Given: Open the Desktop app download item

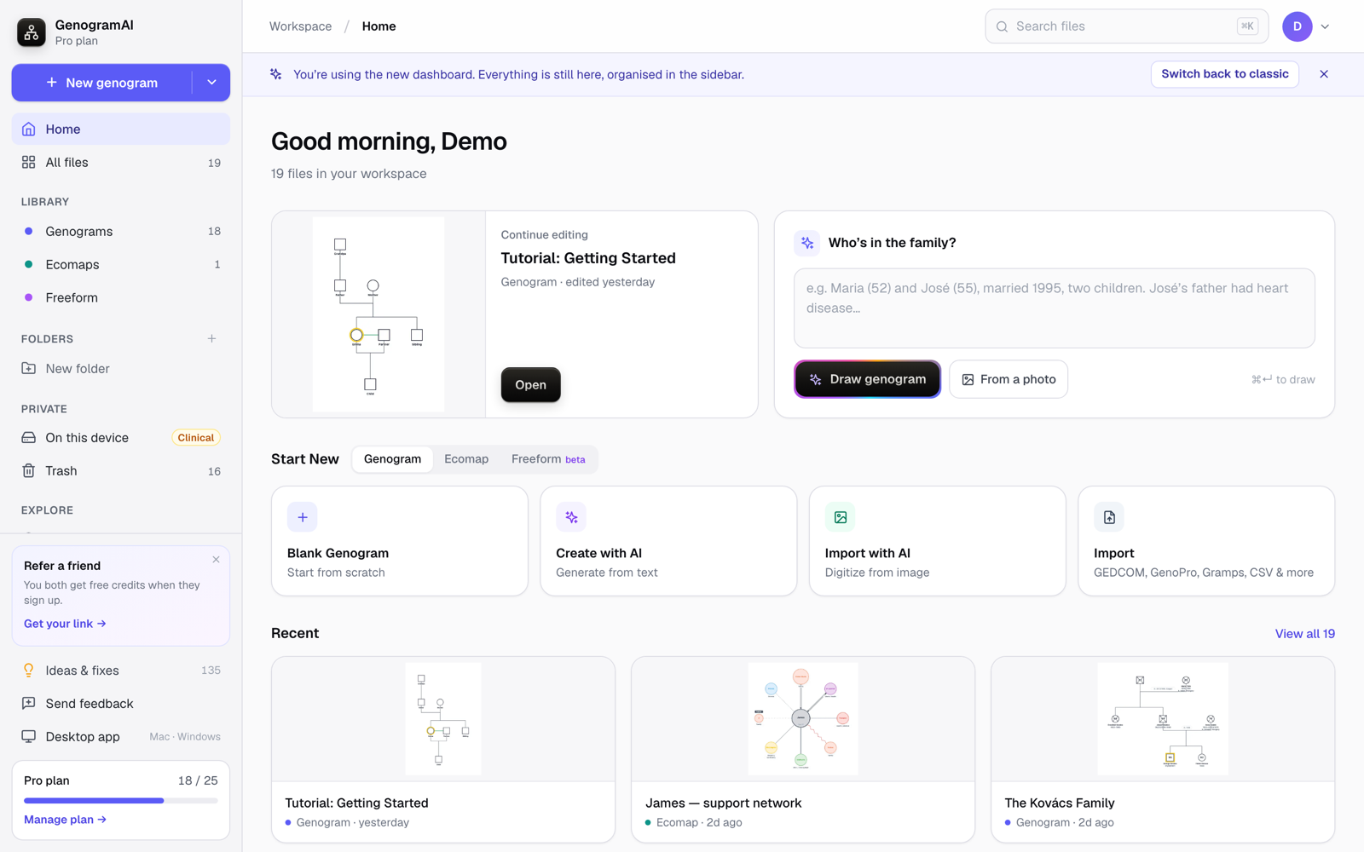Looking at the screenshot, I should (x=121, y=737).
